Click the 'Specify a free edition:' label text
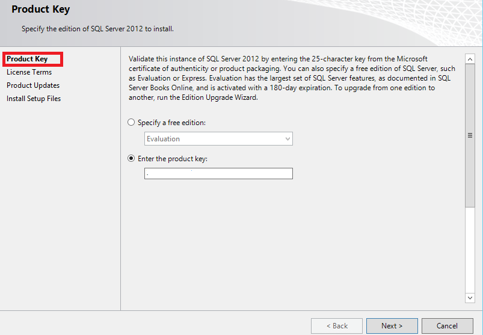483x335 pixels. [171, 123]
